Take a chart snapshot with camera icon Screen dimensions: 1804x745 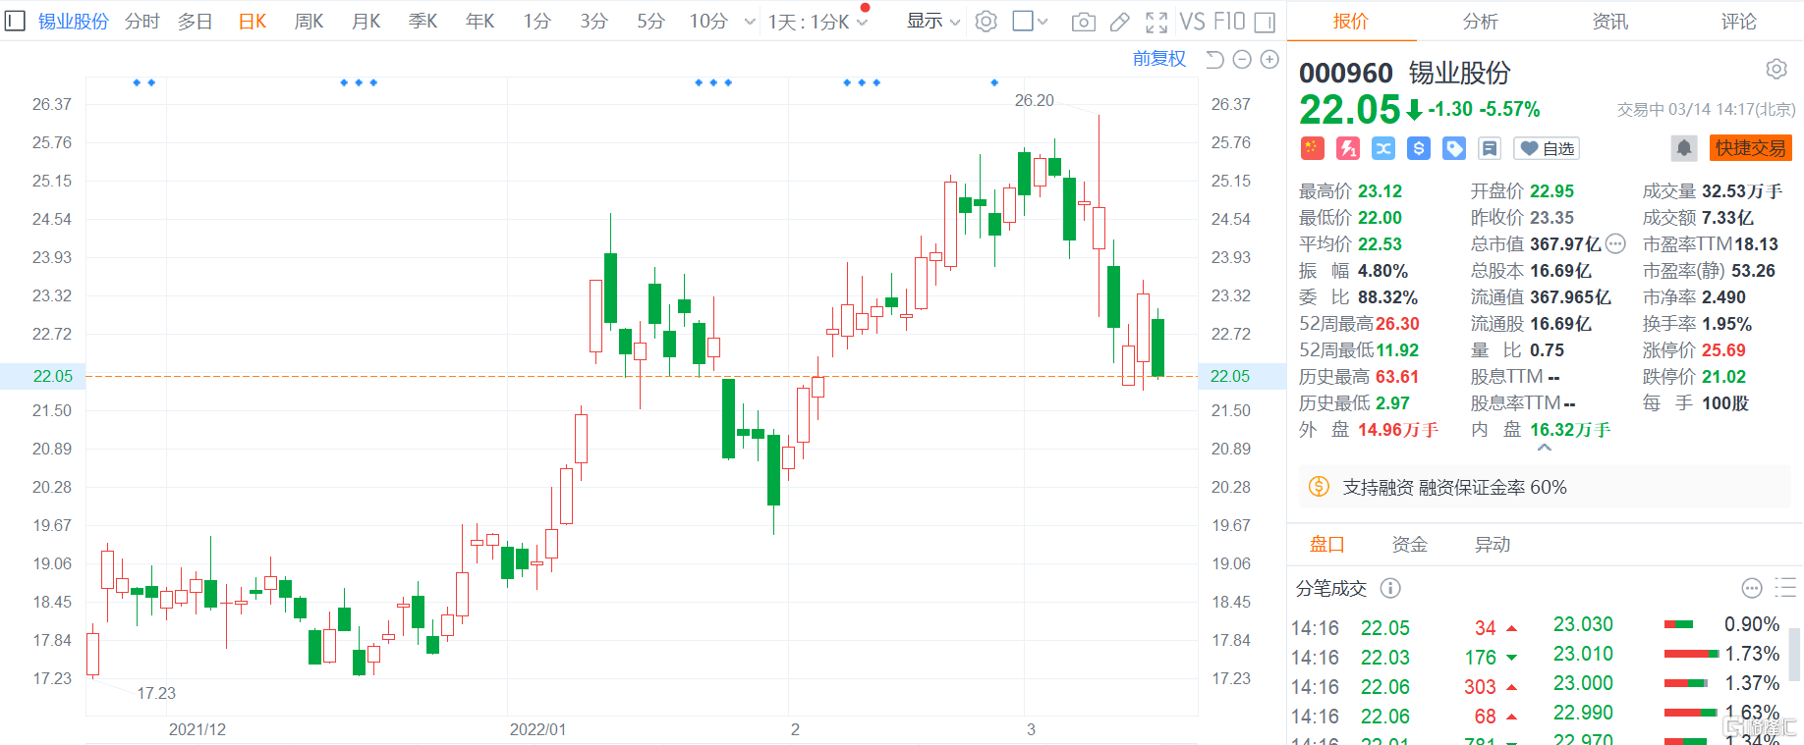coord(1083,22)
